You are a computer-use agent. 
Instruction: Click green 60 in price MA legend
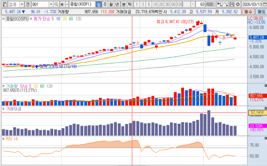pos(71,19)
